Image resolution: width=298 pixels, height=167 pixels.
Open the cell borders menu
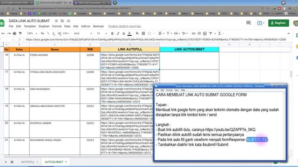[143, 33]
